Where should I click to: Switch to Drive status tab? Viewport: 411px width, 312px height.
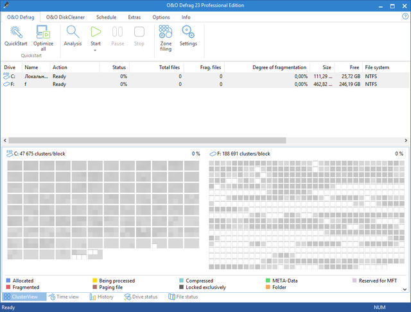coord(141,297)
